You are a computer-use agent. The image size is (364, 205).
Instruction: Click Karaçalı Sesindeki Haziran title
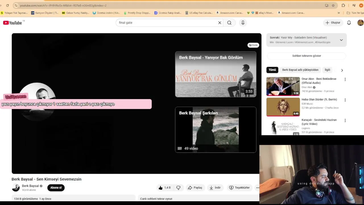(319, 122)
